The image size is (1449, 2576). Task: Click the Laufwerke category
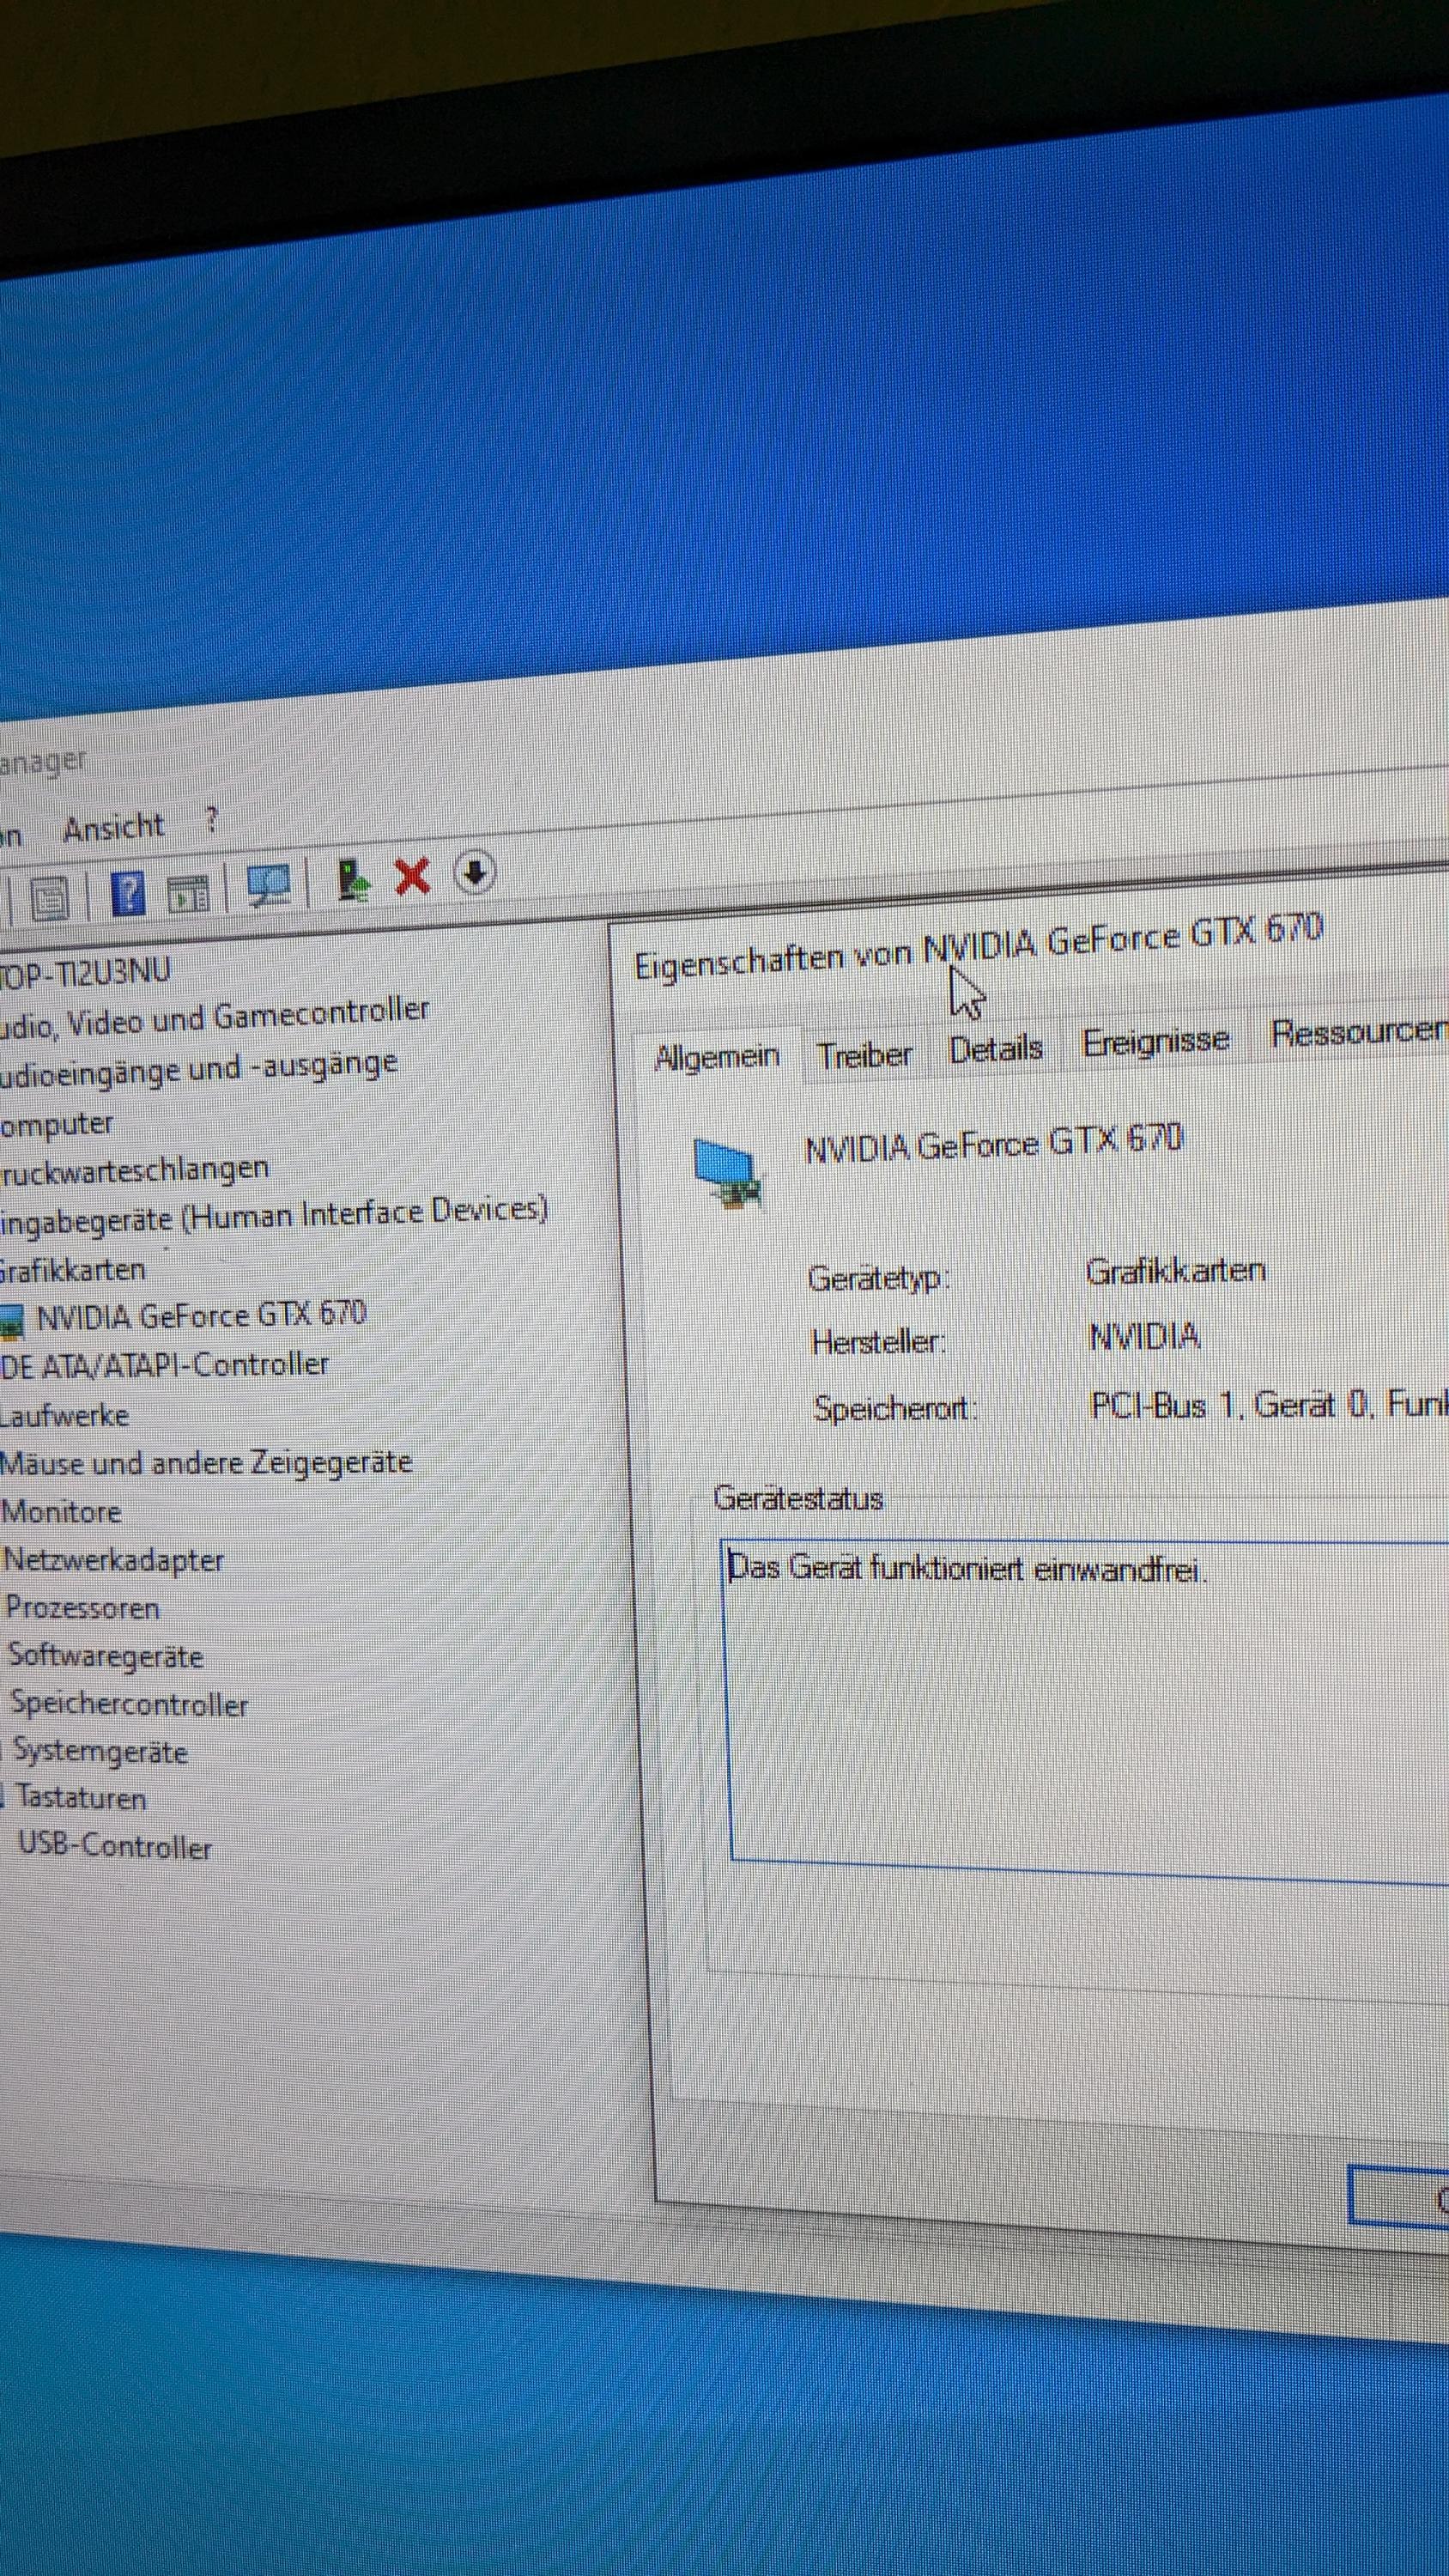coord(64,1415)
